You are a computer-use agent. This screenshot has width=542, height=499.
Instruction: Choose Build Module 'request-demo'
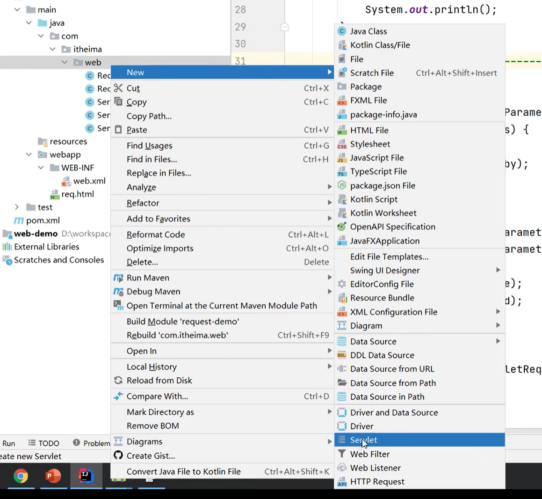click(222, 321)
